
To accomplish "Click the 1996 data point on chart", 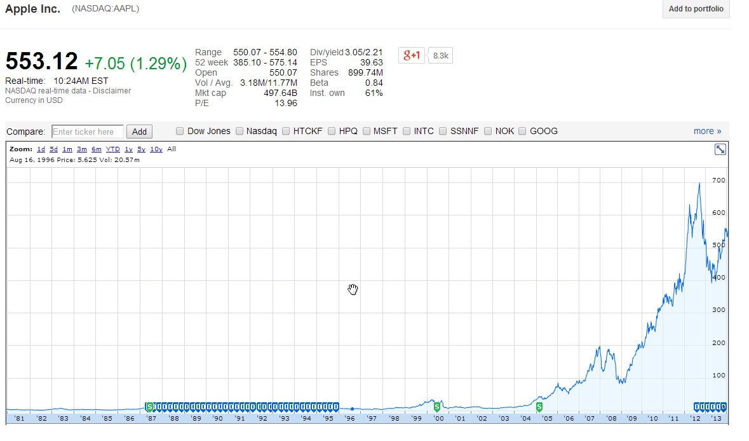I will click(x=352, y=409).
